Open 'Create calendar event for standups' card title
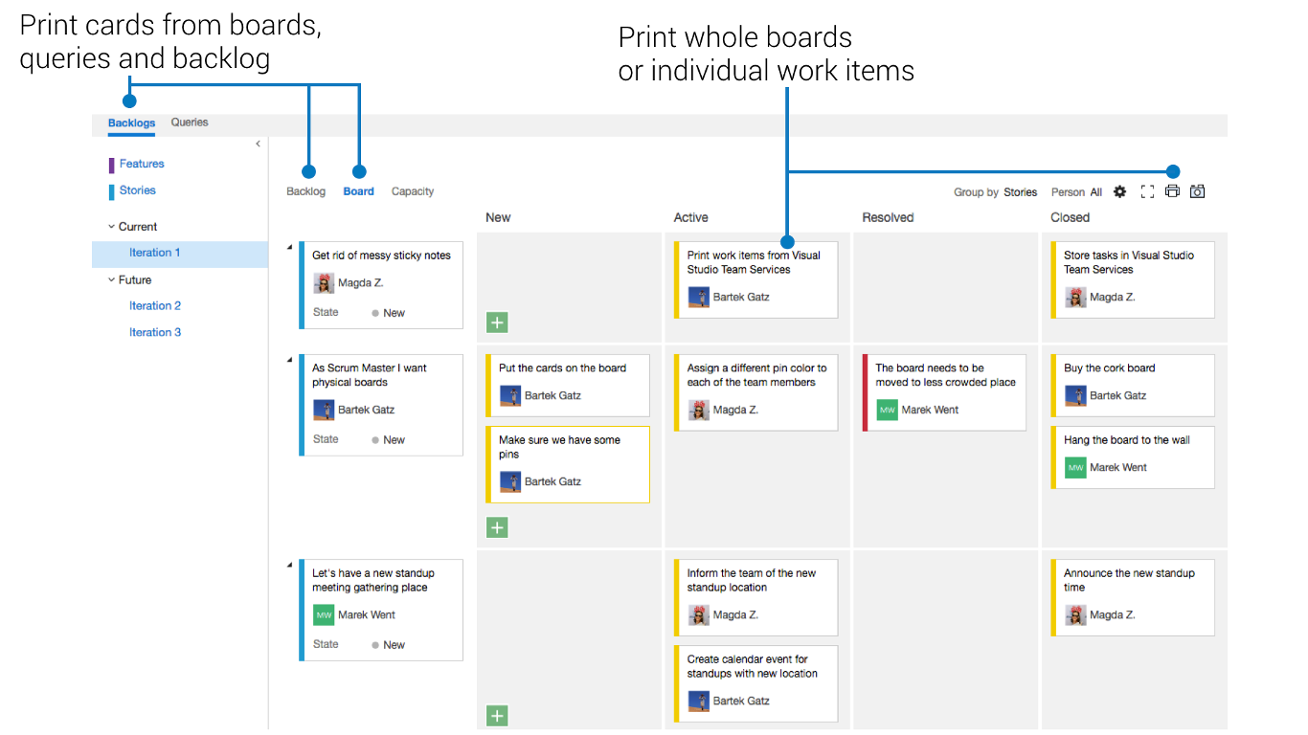This screenshot has width=1308, height=735. [752, 666]
